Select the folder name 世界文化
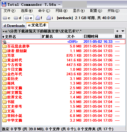Image resolution: width=127 pixels, height=132 pixels. [14, 97]
